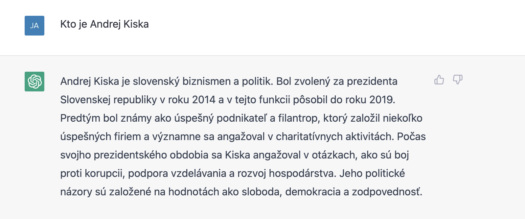
Task: Click the green ChatGPT logo avatar
Action: pos(34,82)
